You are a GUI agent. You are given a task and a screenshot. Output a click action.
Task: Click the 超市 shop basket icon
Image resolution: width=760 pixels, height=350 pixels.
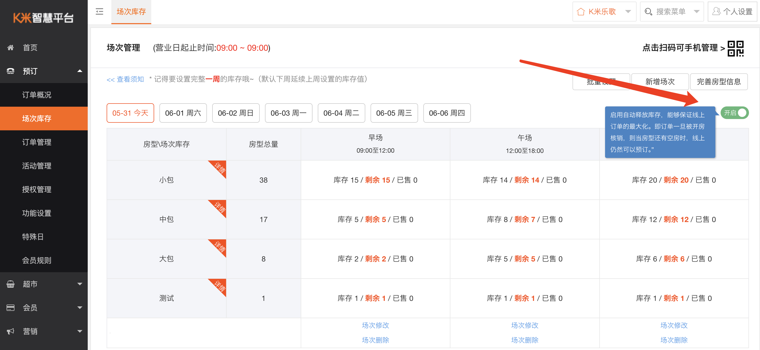pos(11,284)
